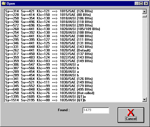Click the folder icon in title bar
This screenshot has width=150, height=127.
4,4
